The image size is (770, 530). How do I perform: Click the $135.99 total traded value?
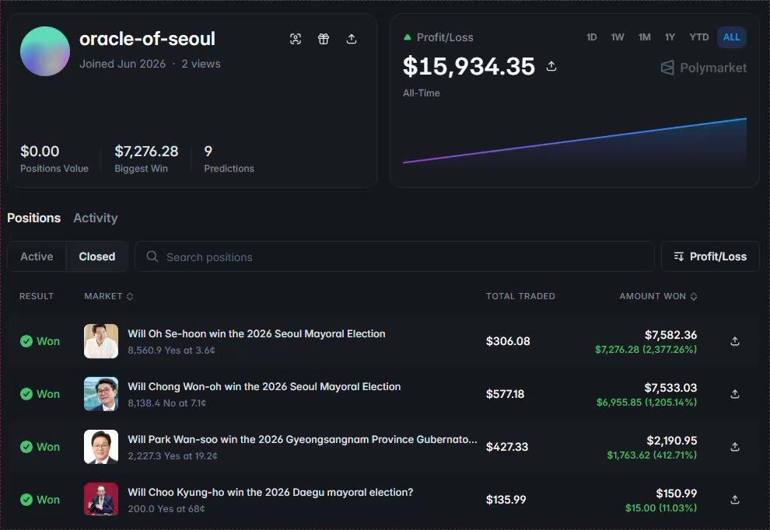coord(506,500)
